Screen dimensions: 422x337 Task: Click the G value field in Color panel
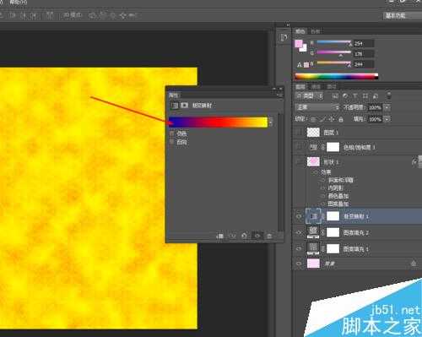pos(364,53)
